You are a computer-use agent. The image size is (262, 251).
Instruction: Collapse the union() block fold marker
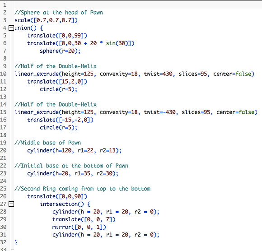[x=11, y=28]
